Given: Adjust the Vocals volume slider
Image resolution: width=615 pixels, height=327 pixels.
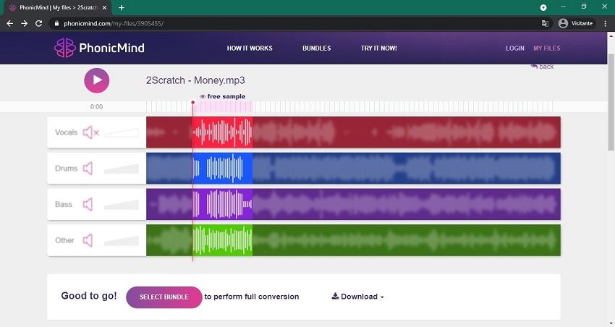Looking at the screenshot, I should pos(121,132).
